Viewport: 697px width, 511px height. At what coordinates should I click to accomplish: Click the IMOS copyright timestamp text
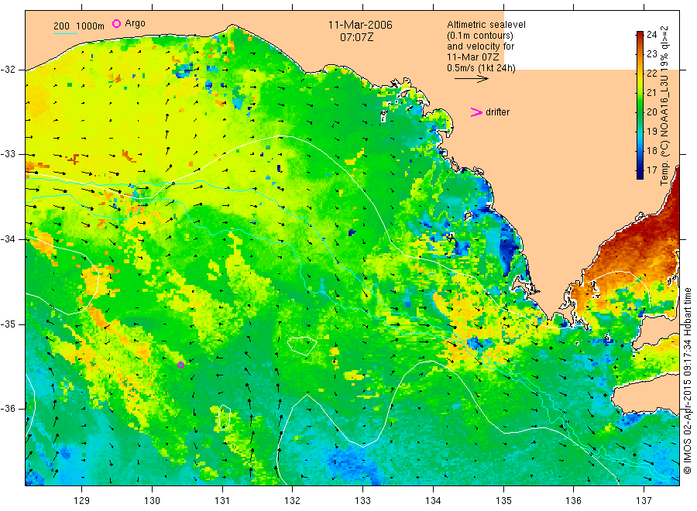point(688,381)
